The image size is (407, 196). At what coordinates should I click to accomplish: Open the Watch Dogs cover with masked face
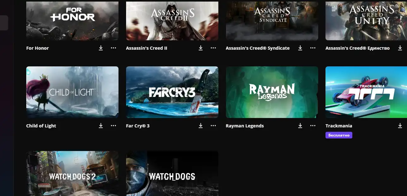tap(172, 173)
